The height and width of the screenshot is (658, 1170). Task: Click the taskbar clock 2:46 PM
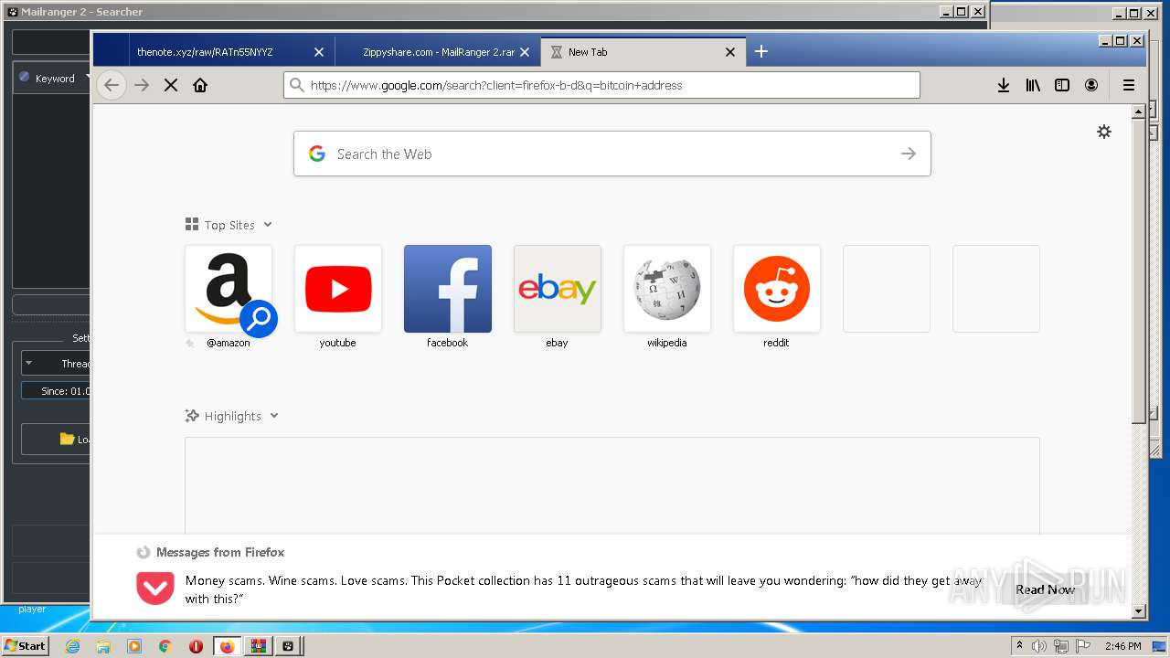[1122, 646]
